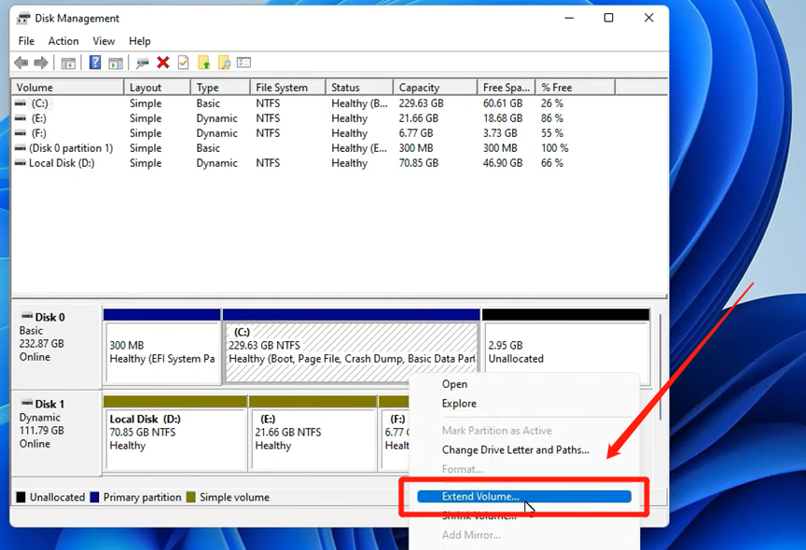This screenshot has width=806, height=550.
Task: Toggle the Show/Hide Console Tree icon
Action: (x=68, y=62)
